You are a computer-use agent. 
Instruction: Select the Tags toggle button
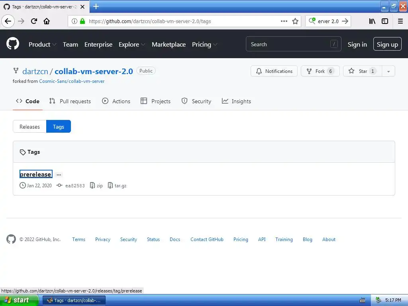(59, 127)
